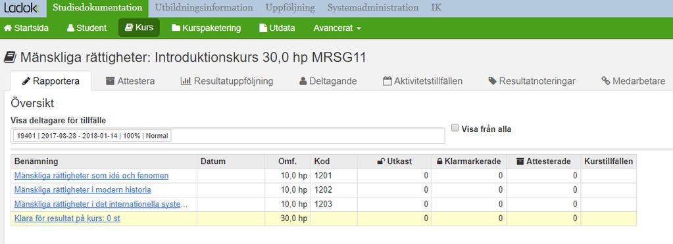Open Studiedokumentation top tab
The width and height of the screenshot is (673, 244).
[x=97, y=8]
